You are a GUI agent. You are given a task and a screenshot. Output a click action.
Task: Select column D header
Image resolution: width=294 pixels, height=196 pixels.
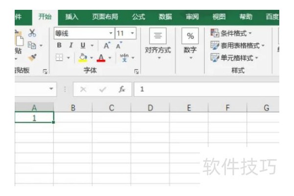(x=150, y=107)
